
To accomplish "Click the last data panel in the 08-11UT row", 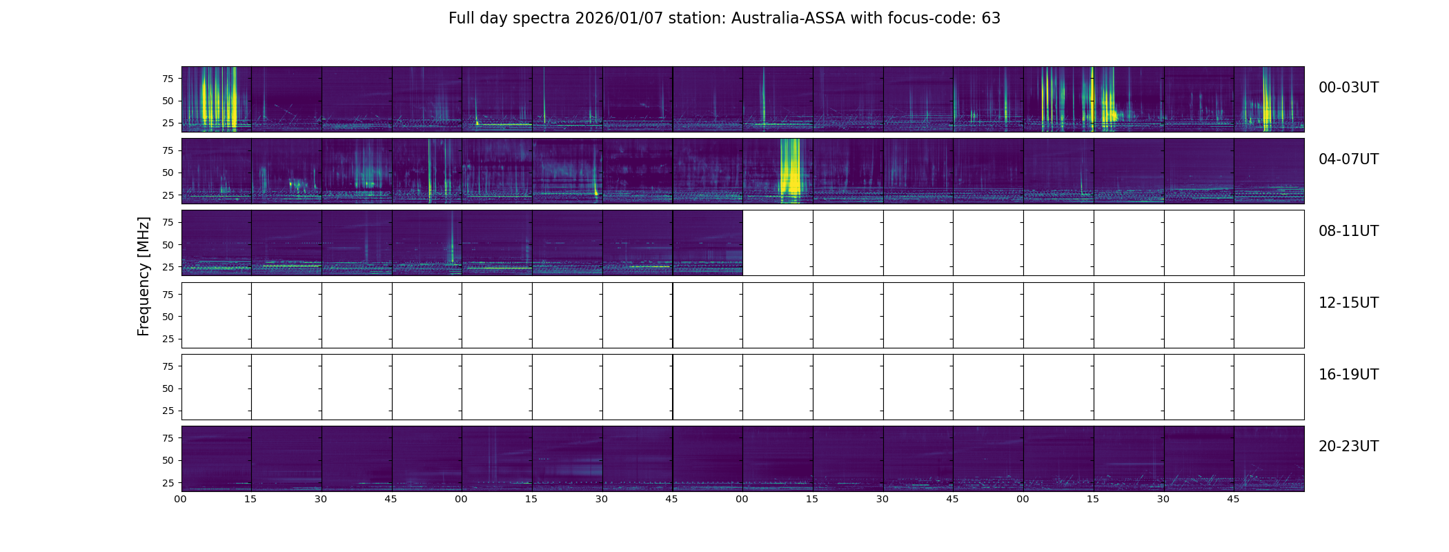I will 707,243.
